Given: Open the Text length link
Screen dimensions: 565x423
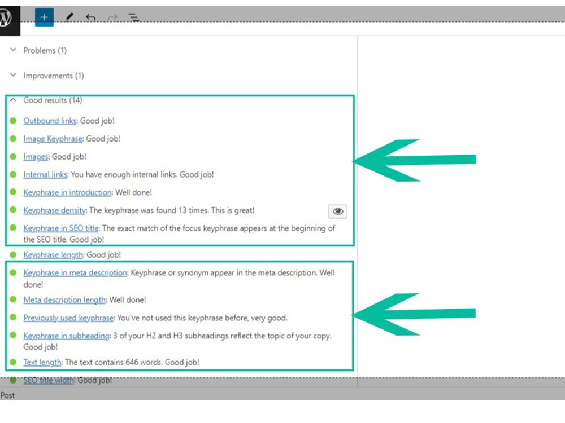Looking at the screenshot, I should pyautogui.click(x=42, y=363).
